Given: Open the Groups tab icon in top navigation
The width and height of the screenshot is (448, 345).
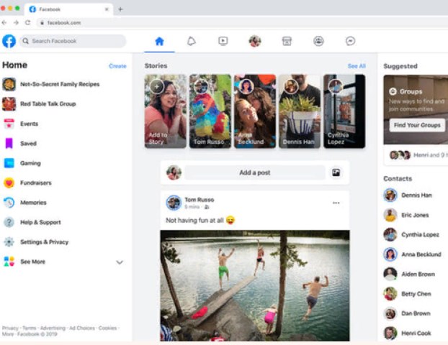Looking at the screenshot, I should click(x=318, y=41).
